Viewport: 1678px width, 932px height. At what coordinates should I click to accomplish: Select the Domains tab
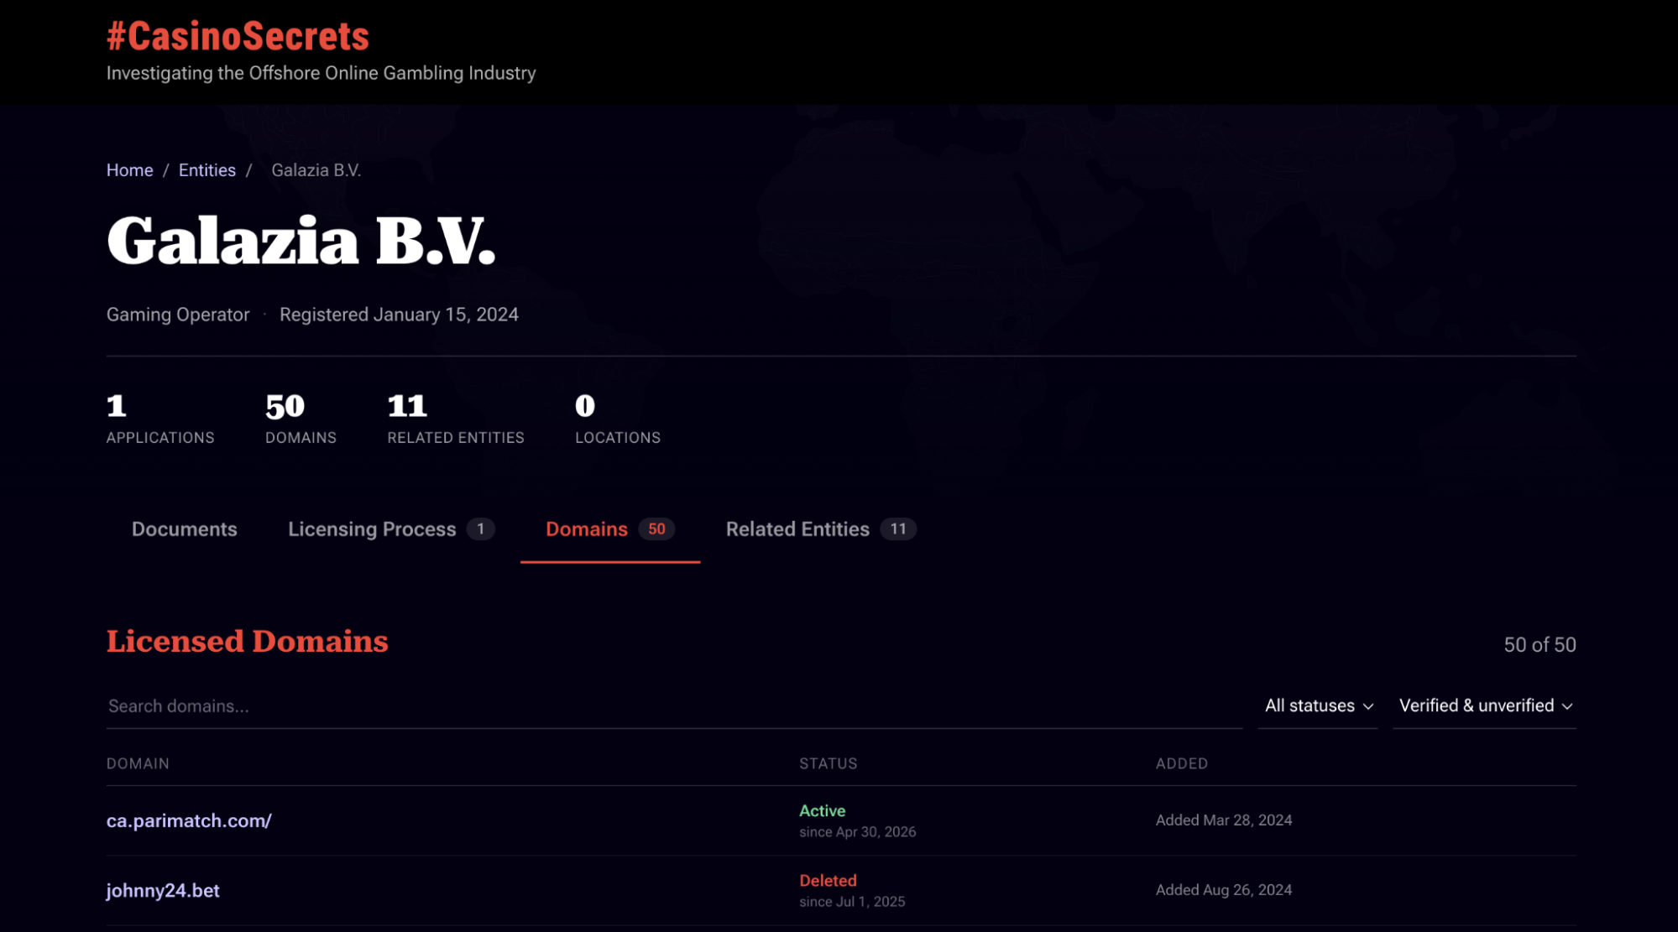tap(610, 529)
